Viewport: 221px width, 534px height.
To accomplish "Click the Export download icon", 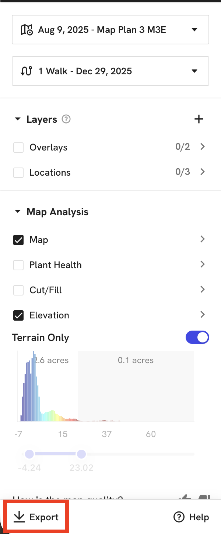I will pyautogui.click(x=18, y=517).
